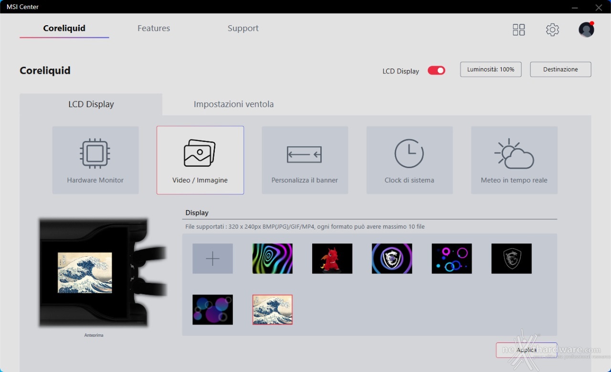Choose the Personalizza il banner mode
Viewport: 611px width, 372px height.
[x=305, y=160]
